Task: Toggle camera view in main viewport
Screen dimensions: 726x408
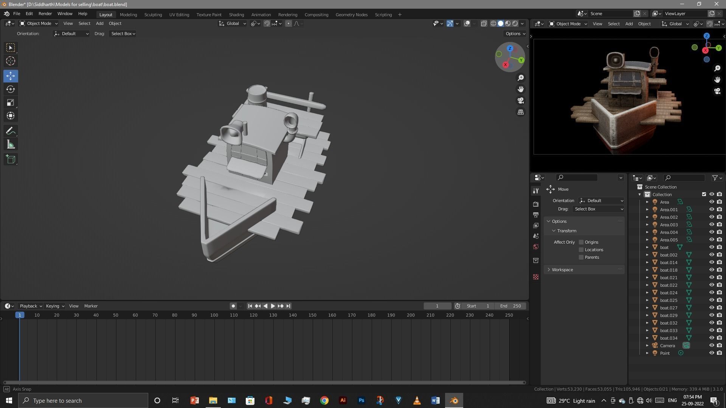Action: pos(521,100)
